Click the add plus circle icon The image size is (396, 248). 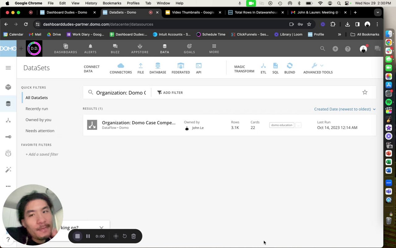pyautogui.click(x=335, y=49)
